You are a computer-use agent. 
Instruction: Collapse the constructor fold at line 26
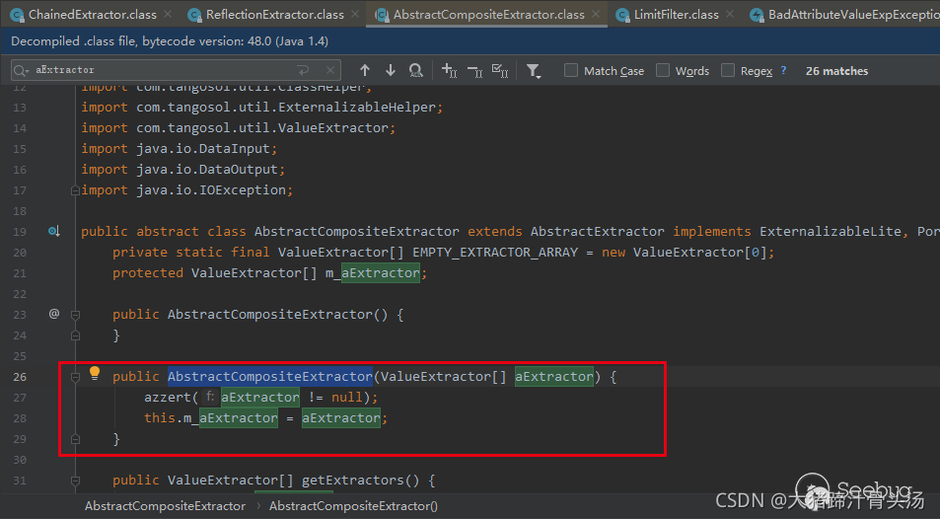[x=75, y=376]
